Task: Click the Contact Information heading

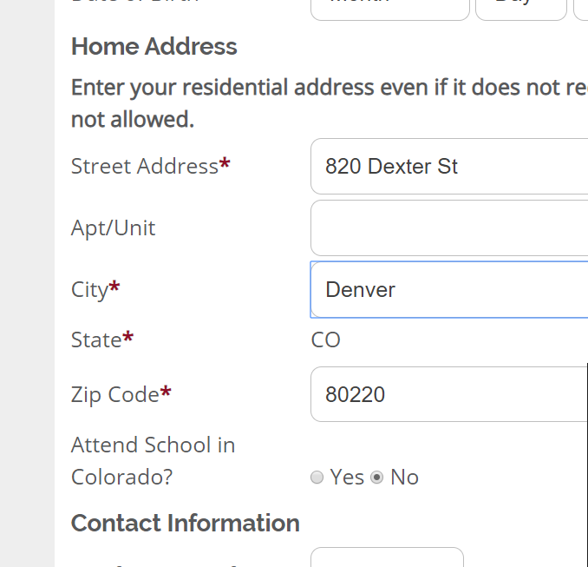Action: pyautogui.click(x=186, y=523)
